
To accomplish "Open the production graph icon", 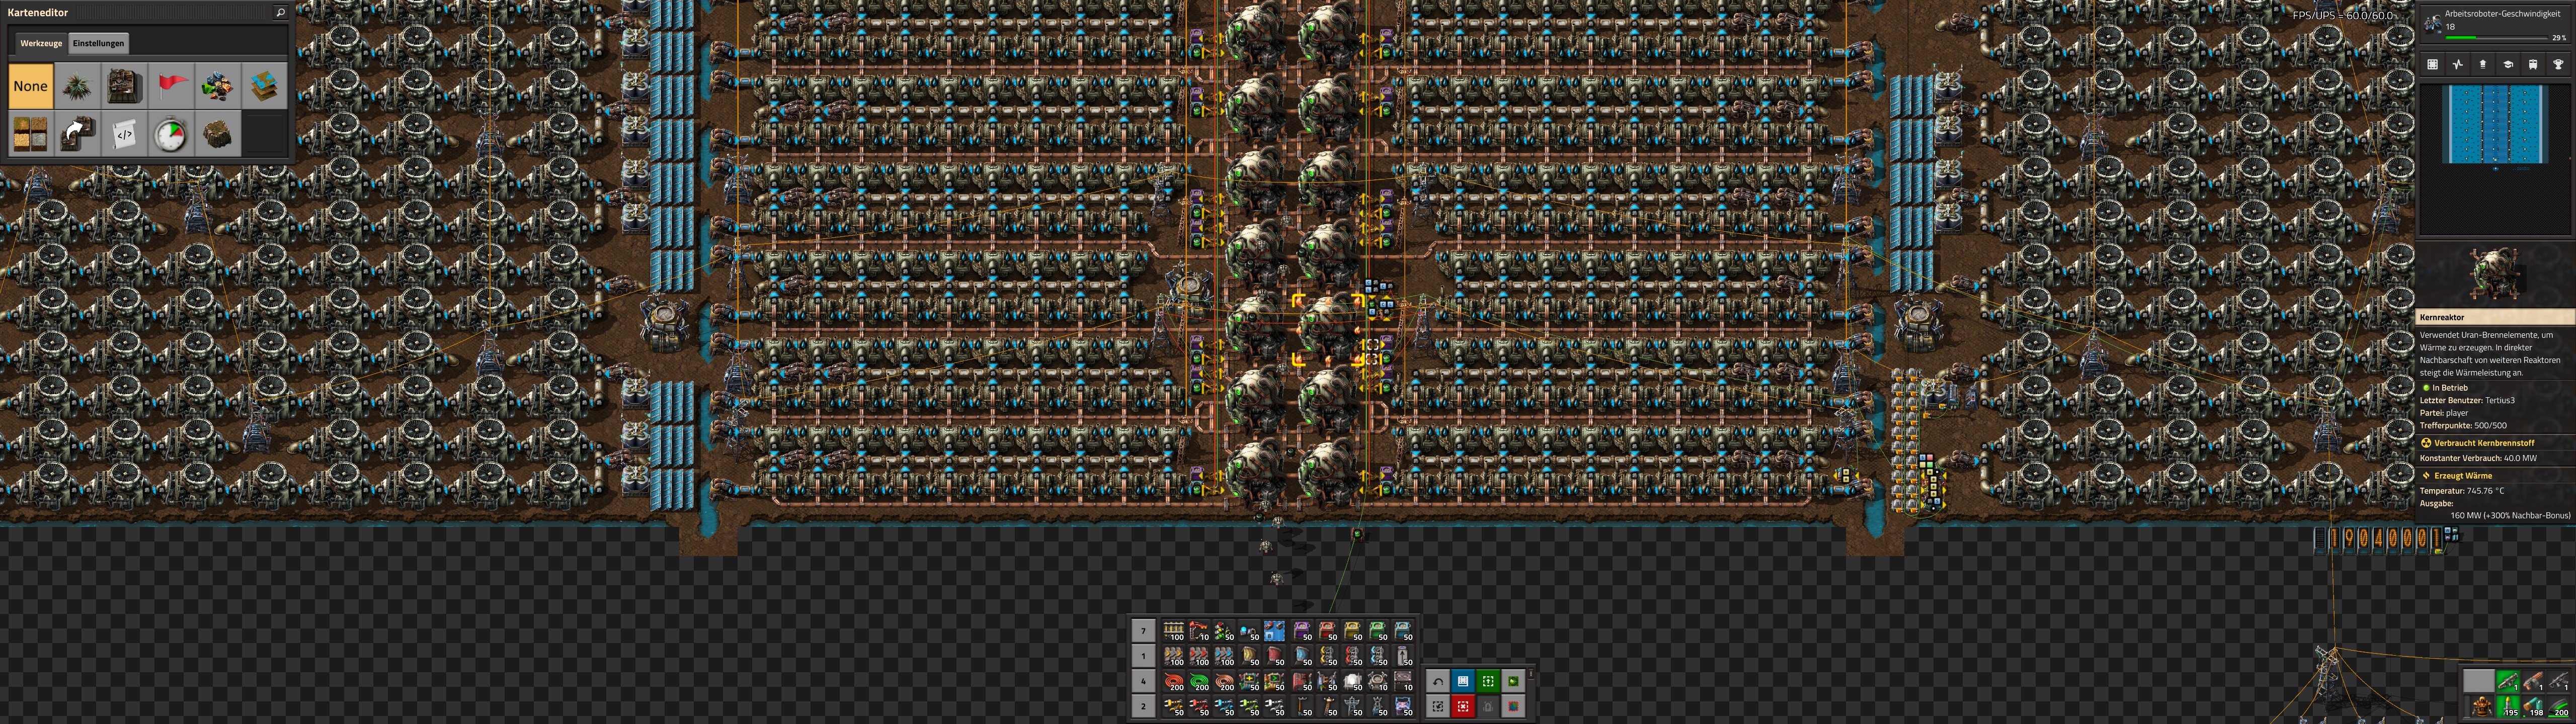I will click(x=2458, y=64).
